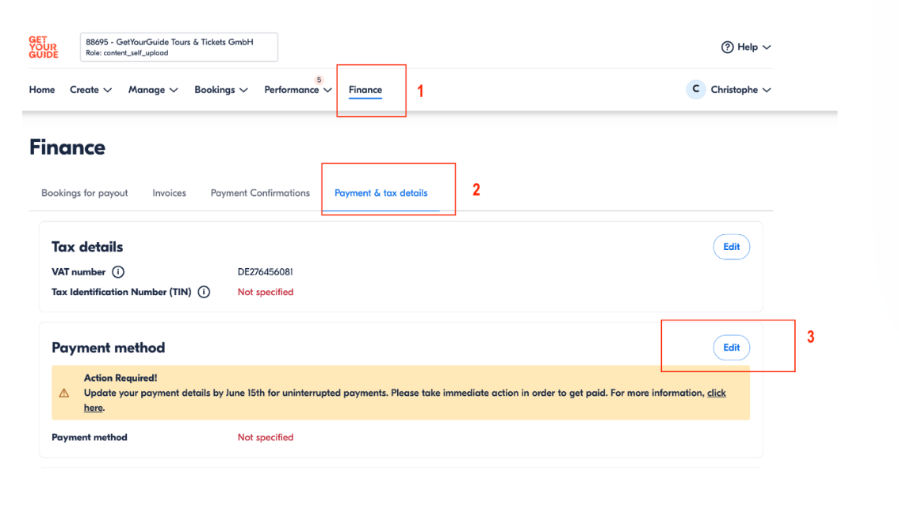
Task: Expand the Bookings navigation dropdown
Action: [x=220, y=90]
